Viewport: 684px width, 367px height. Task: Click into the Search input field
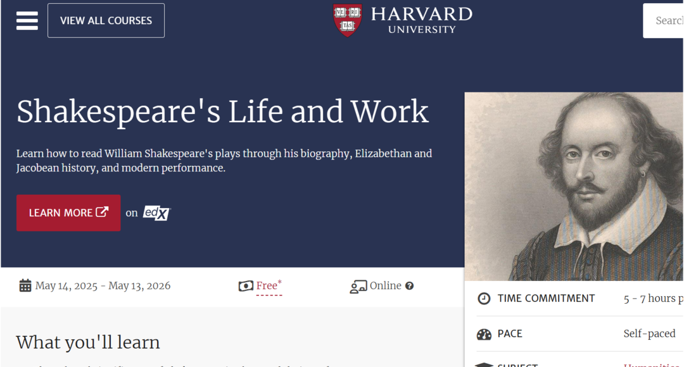point(665,21)
